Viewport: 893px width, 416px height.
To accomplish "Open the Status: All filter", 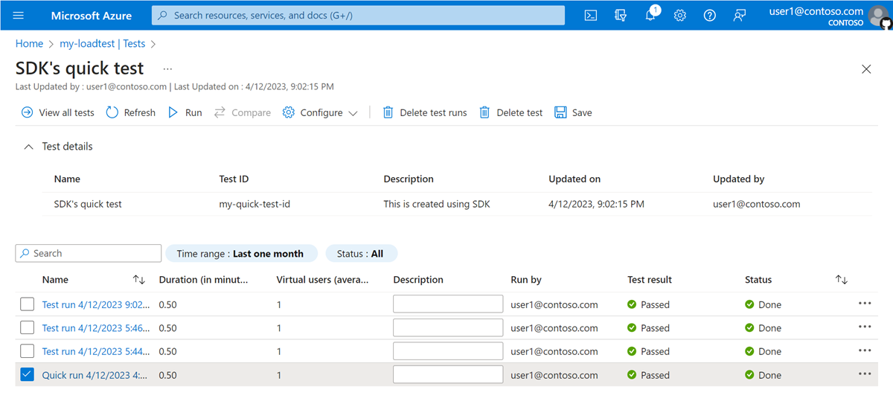I will [x=361, y=254].
